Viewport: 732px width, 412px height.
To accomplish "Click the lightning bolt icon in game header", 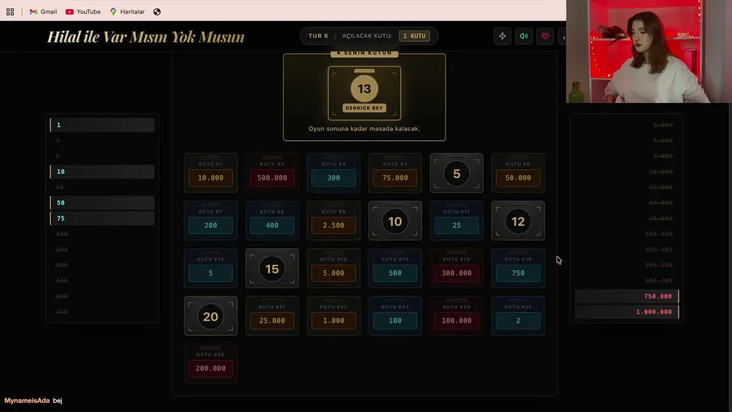I will pyautogui.click(x=502, y=36).
